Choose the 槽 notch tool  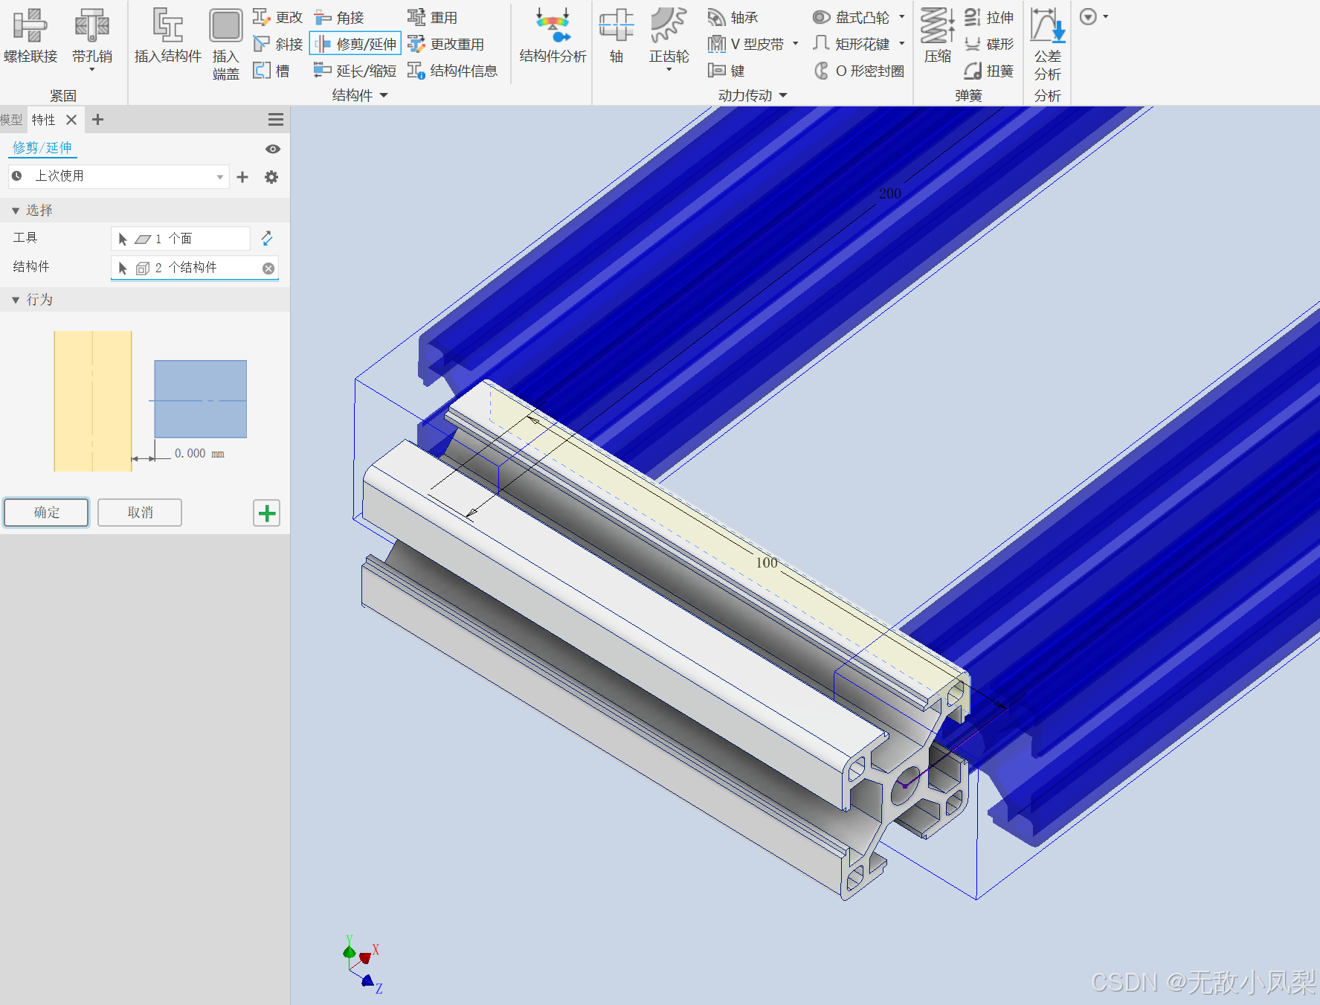tap(271, 71)
